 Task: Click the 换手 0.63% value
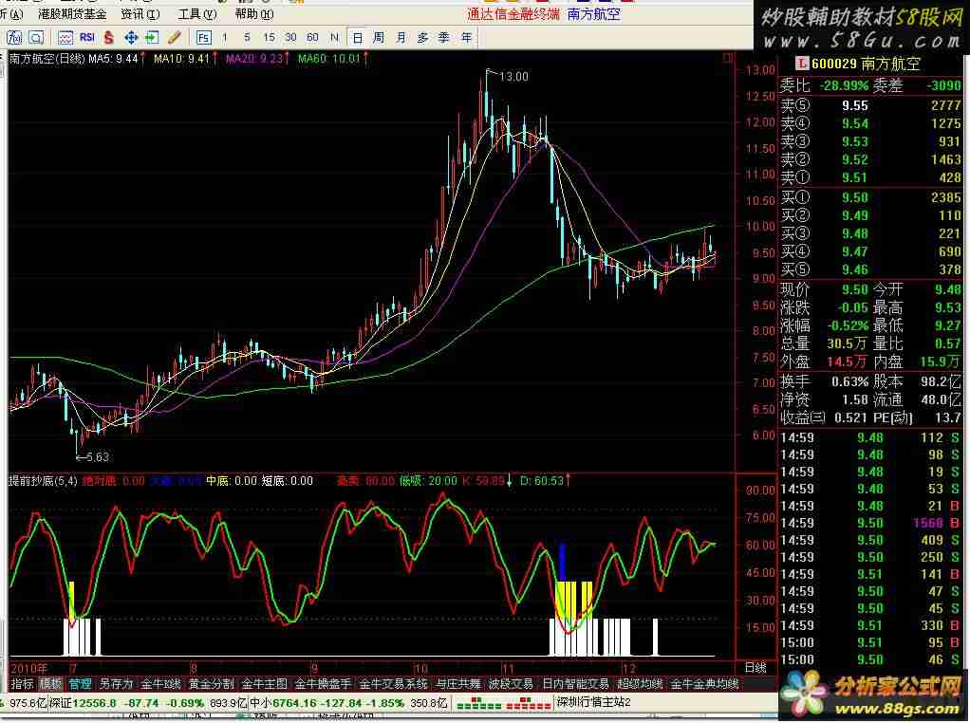click(x=850, y=381)
